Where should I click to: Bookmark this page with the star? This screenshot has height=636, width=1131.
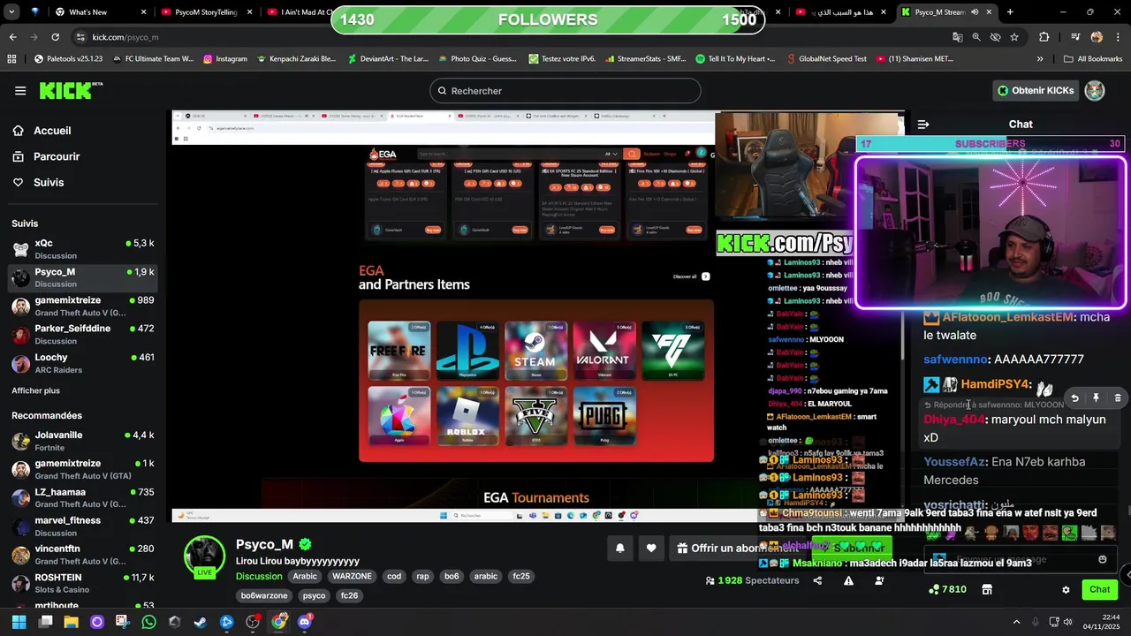tap(1014, 37)
